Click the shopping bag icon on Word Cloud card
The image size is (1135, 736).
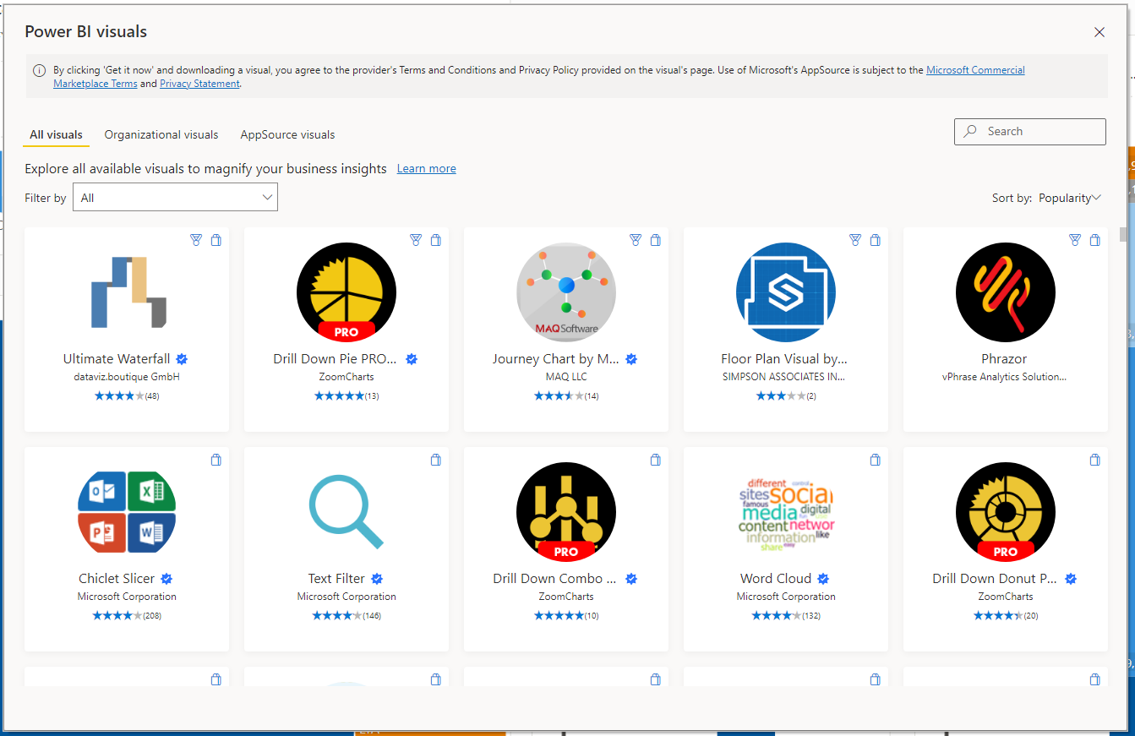(876, 460)
